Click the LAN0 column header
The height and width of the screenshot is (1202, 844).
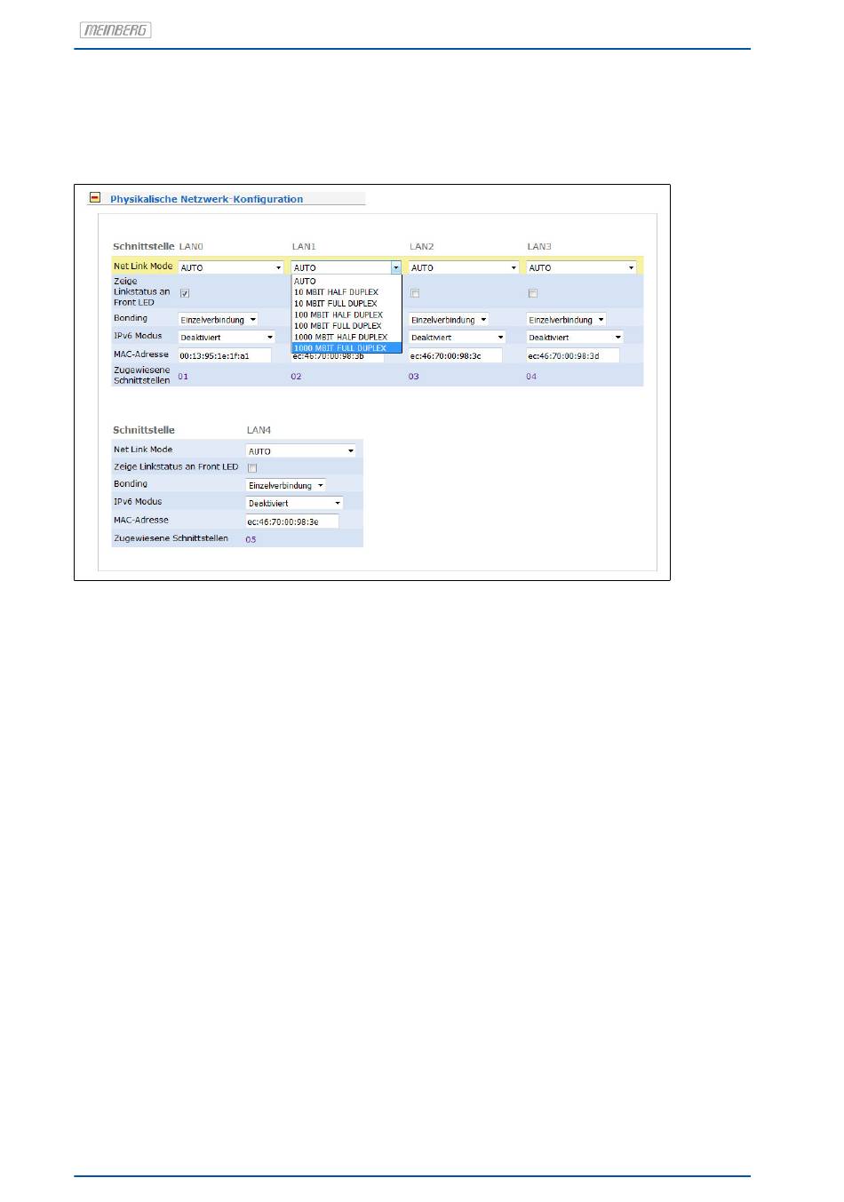point(191,246)
